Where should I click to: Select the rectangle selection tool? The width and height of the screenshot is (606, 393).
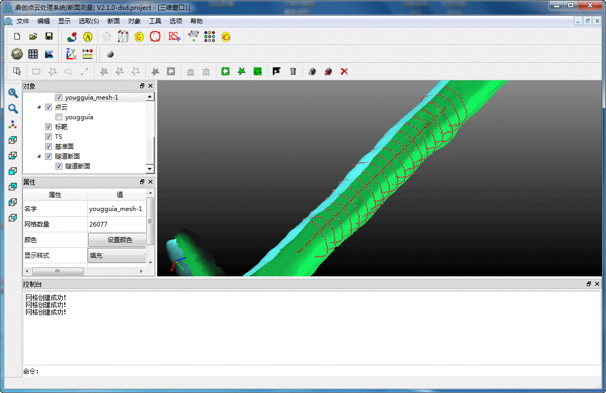[36, 72]
